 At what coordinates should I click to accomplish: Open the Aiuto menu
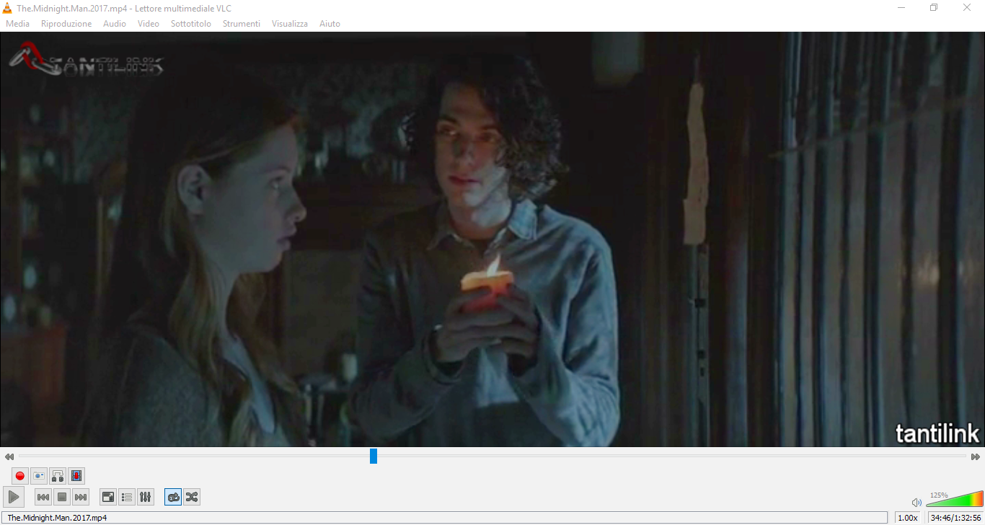(330, 24)
